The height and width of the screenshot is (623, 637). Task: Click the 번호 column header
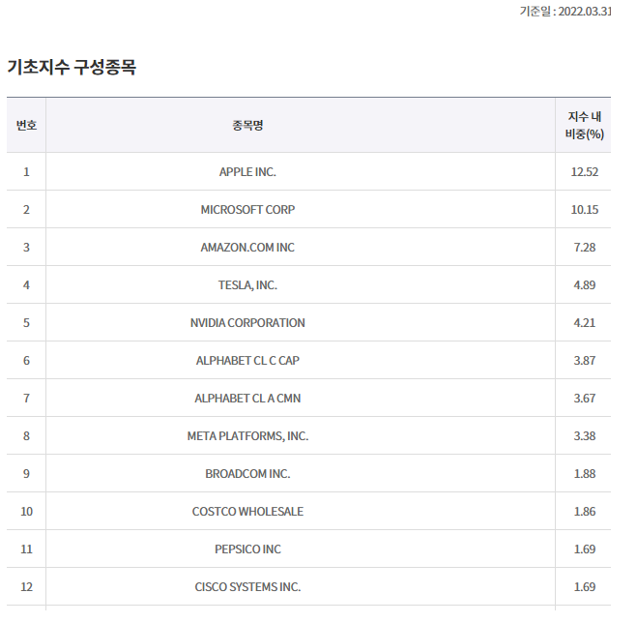pyautogui.click(x=26, y=125)
